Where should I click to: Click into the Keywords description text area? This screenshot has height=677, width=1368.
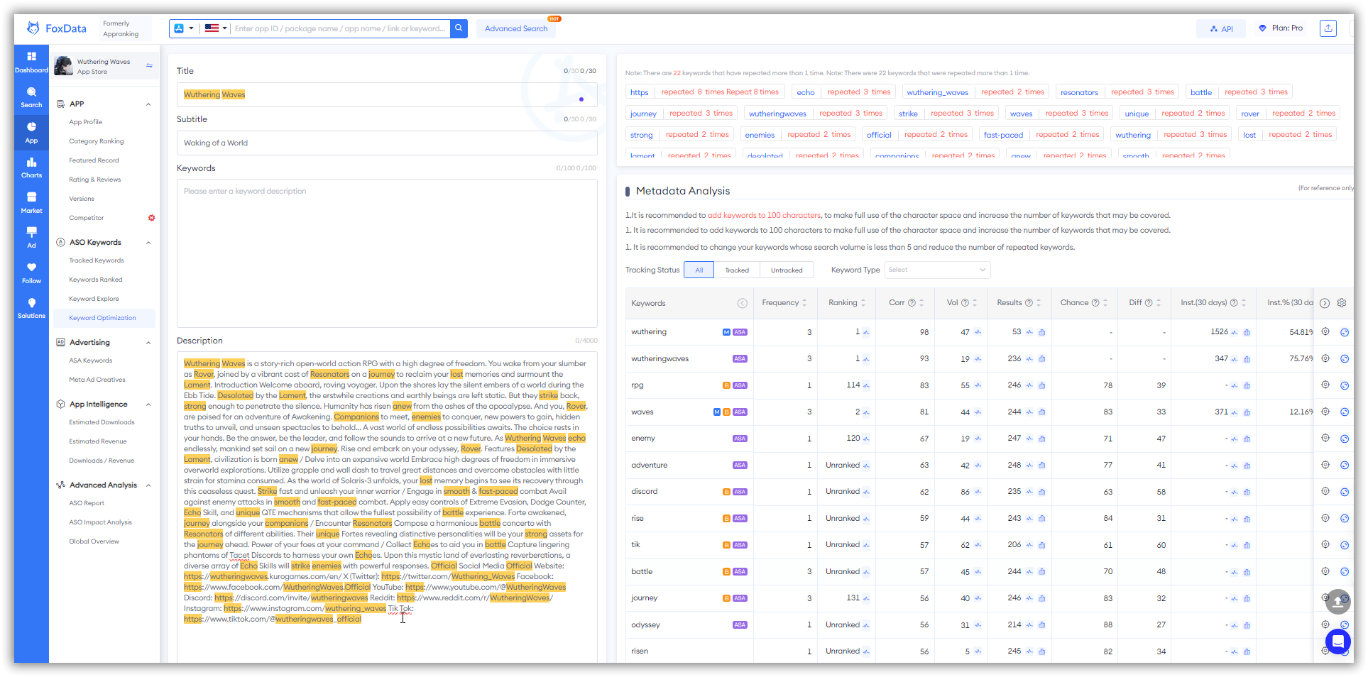387,253
